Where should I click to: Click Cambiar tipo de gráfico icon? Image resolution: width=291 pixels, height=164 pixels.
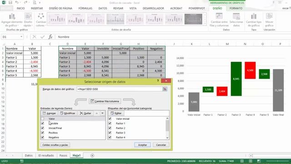pyautogui.click(x=254, y=16)
